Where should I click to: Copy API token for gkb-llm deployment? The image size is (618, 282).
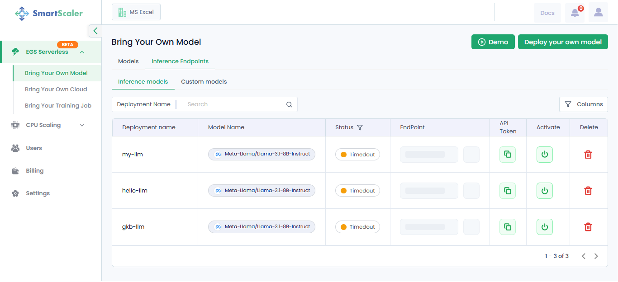point(507,227)
